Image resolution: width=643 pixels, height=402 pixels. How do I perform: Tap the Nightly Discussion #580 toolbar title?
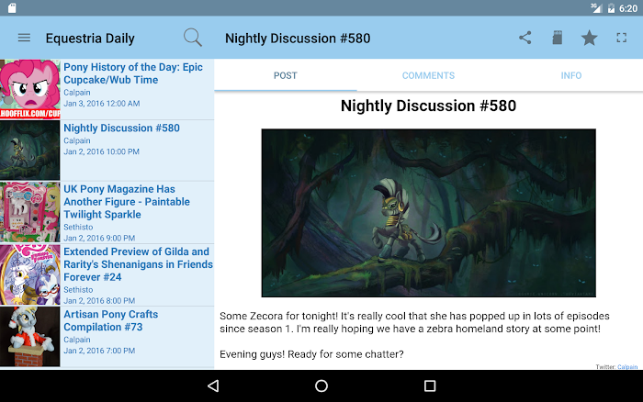coord(298,39)
